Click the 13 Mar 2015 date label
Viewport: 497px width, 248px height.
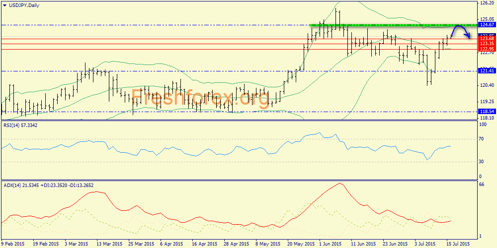108,244
